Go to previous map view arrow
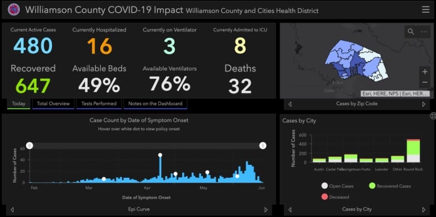436x217 pixels. pos(290,104)
